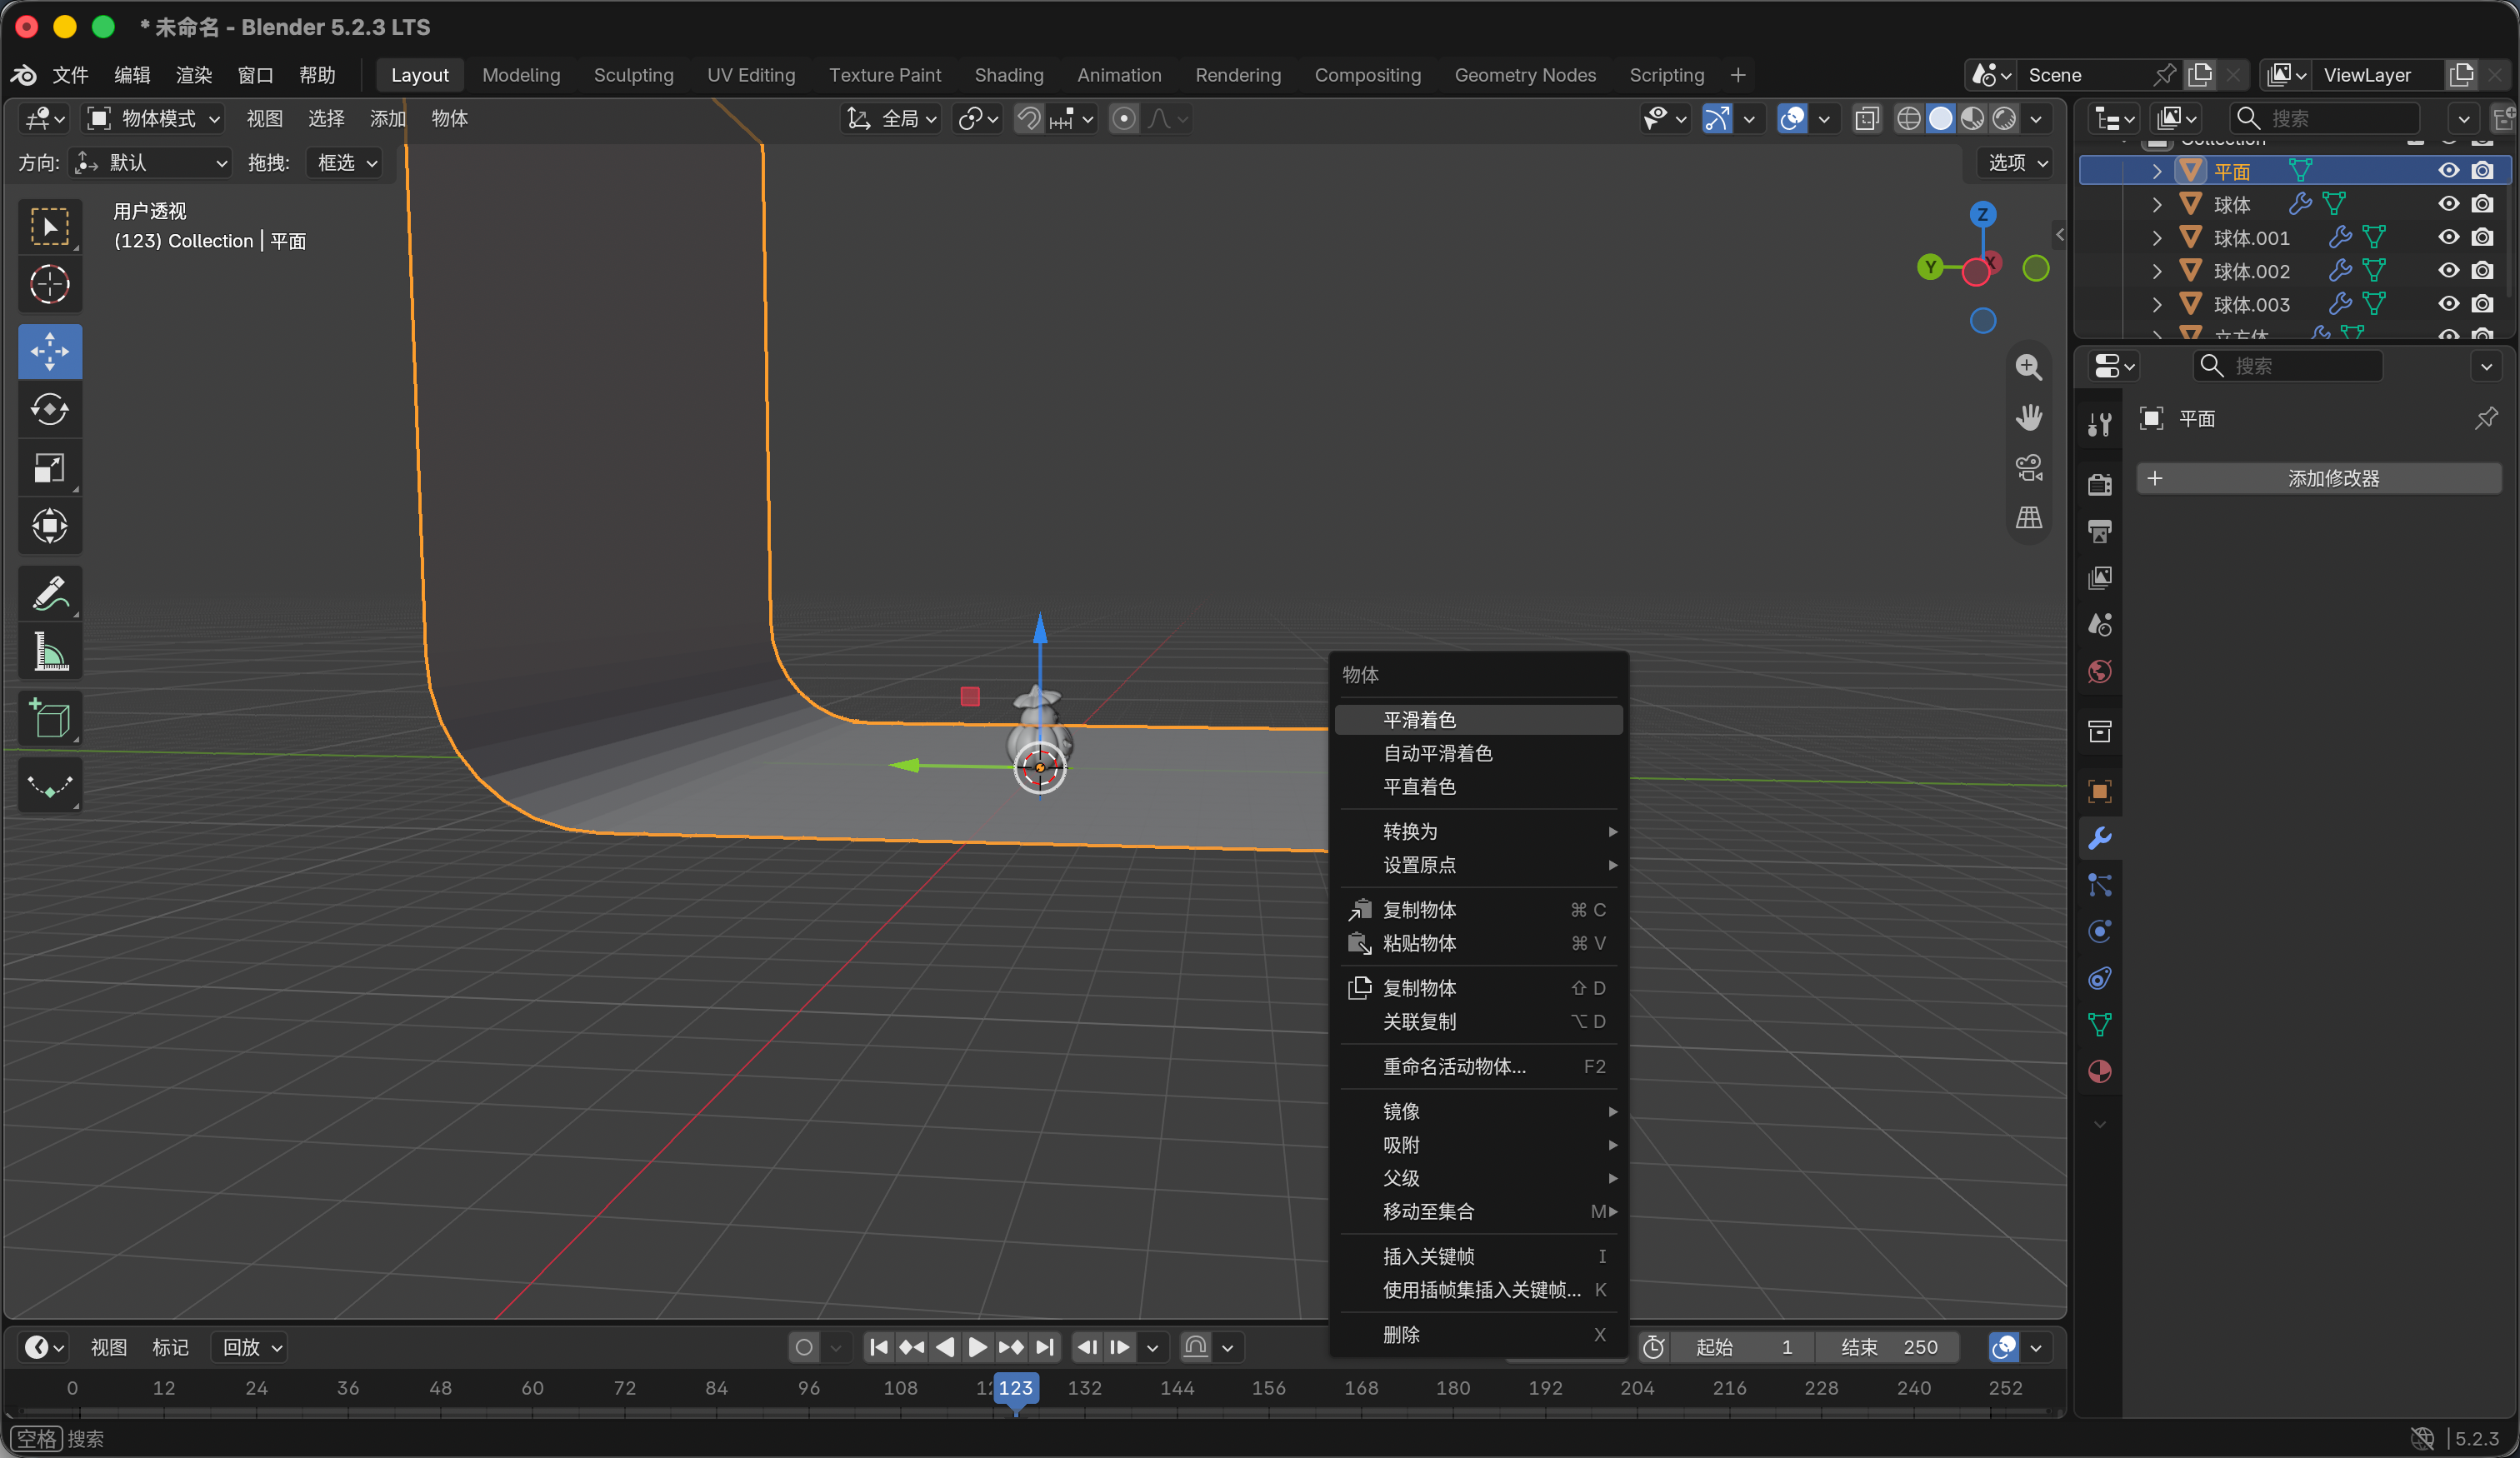Image resolution: width=2520 pixels, height=1458 pixels.
Task: Enable auto keying record button
Action: click(804, 1347)
